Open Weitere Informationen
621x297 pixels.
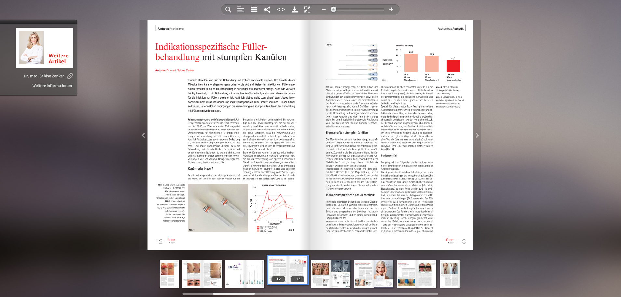coord(52,86)
